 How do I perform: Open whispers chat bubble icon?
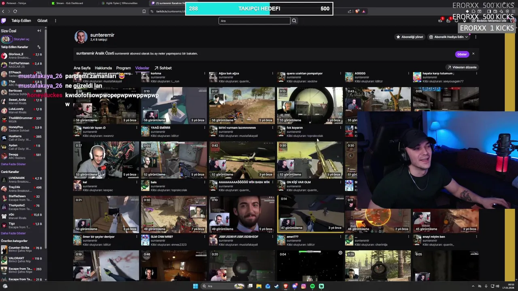point(456,21)
